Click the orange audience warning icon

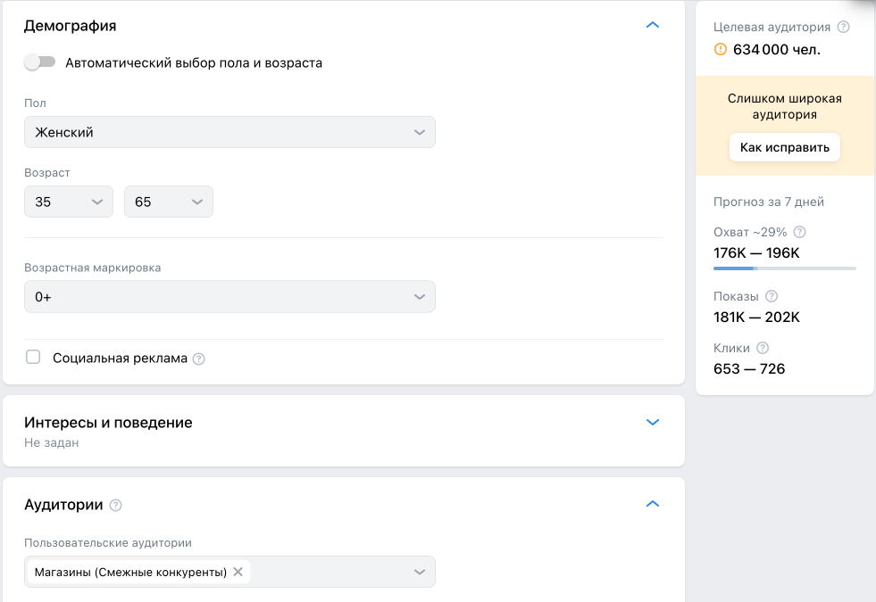[721, 50]
